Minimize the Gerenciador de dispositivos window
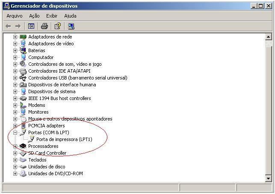The image size is (275, 194). 254,6
